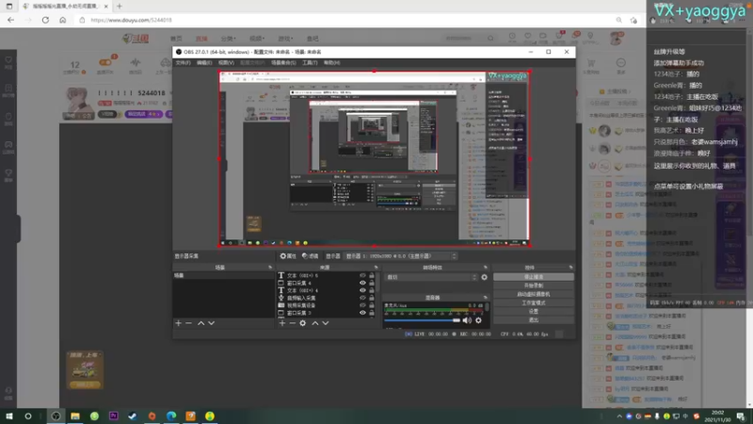Image resolution: width=753 pixels, height=424 pixels.
Task: Add page to browser favorites star
Action: pyautogui.click(x=633, y=20)
